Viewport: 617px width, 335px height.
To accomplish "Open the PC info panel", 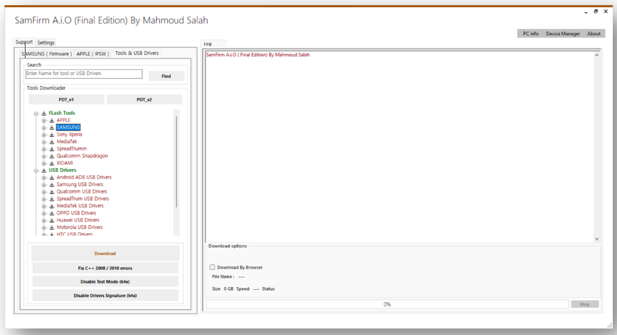I will pyautogui.click(x=531, y=34).
